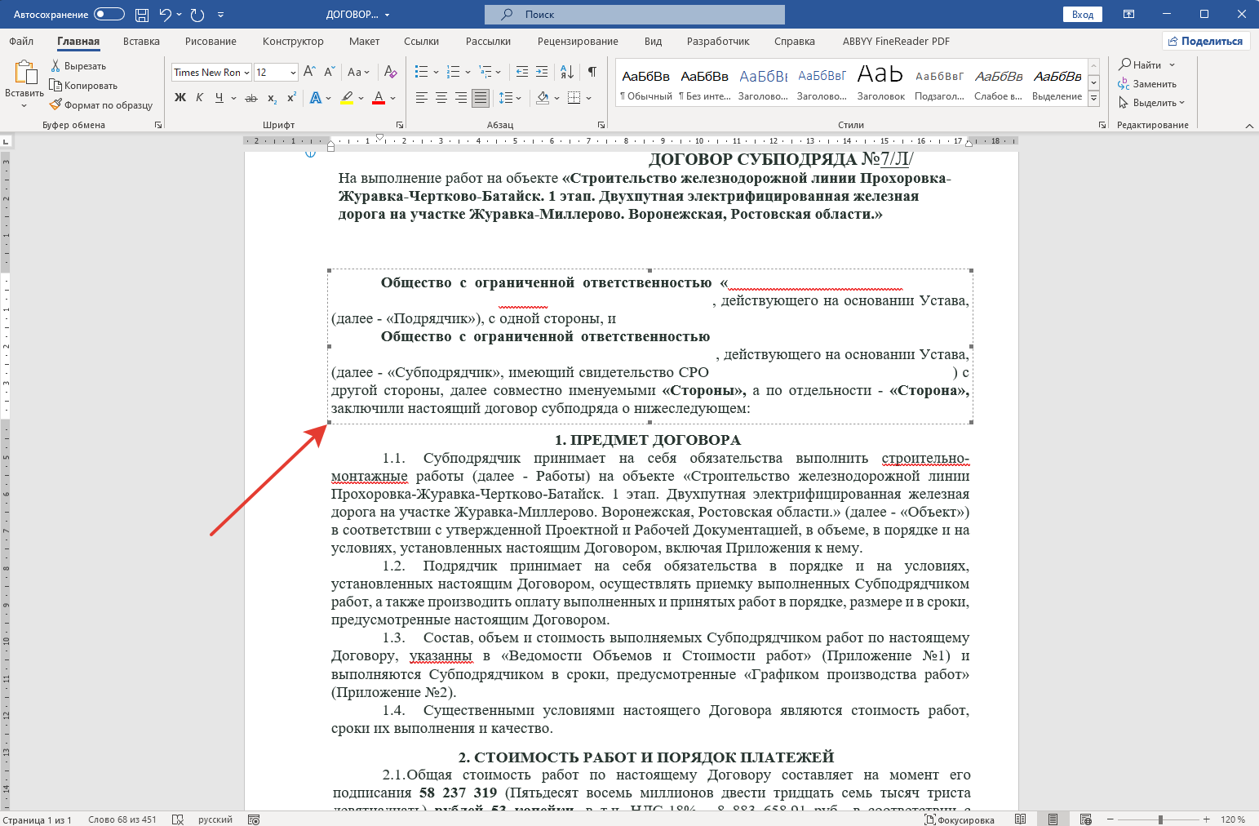The width and height of the screenshot is (1259, 826).
Task: Open the Вставка ribbon tab
Action: 141,42
